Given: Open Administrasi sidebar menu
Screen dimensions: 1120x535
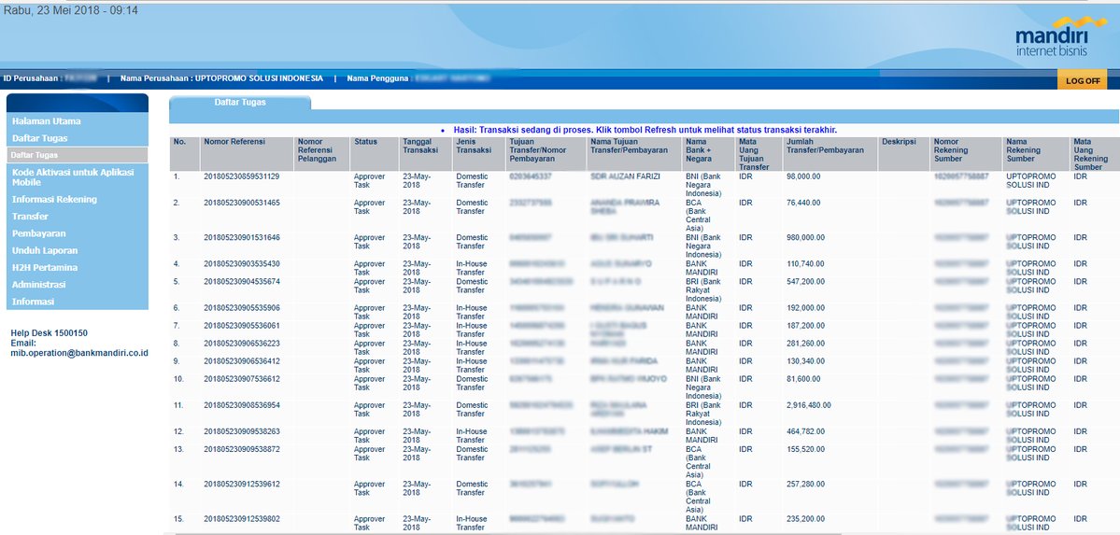Looking at the screenshot, I should click(38, 285).
